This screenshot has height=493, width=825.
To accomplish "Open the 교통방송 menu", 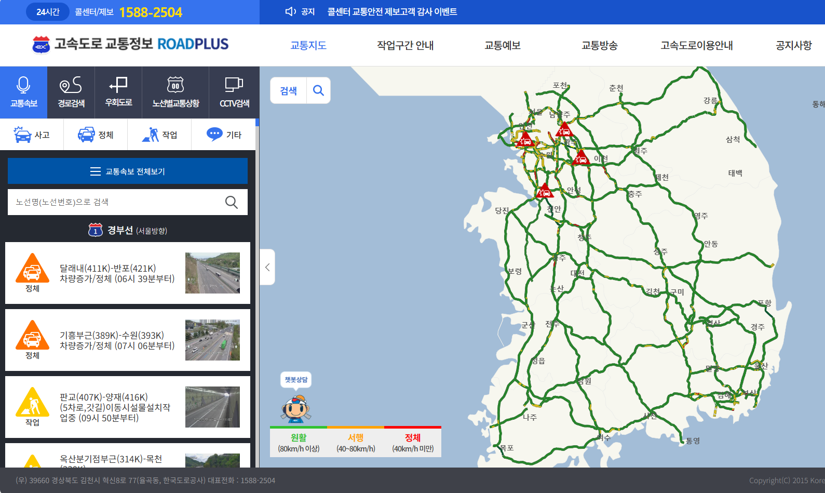I will pyautogui.click(x=600, y=45).
